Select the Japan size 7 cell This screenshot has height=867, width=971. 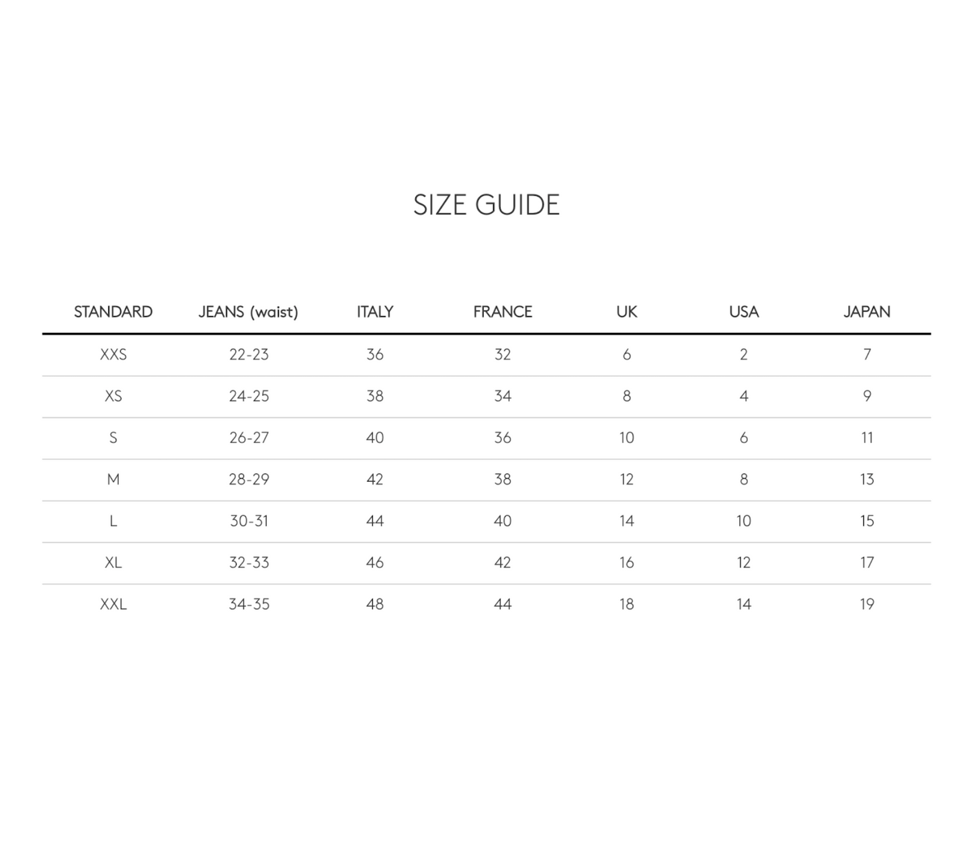867,354
